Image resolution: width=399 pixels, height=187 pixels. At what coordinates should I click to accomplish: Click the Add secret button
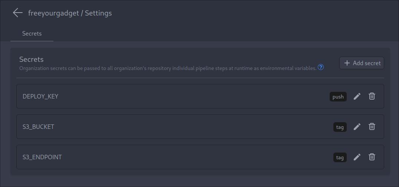point(362,63)
